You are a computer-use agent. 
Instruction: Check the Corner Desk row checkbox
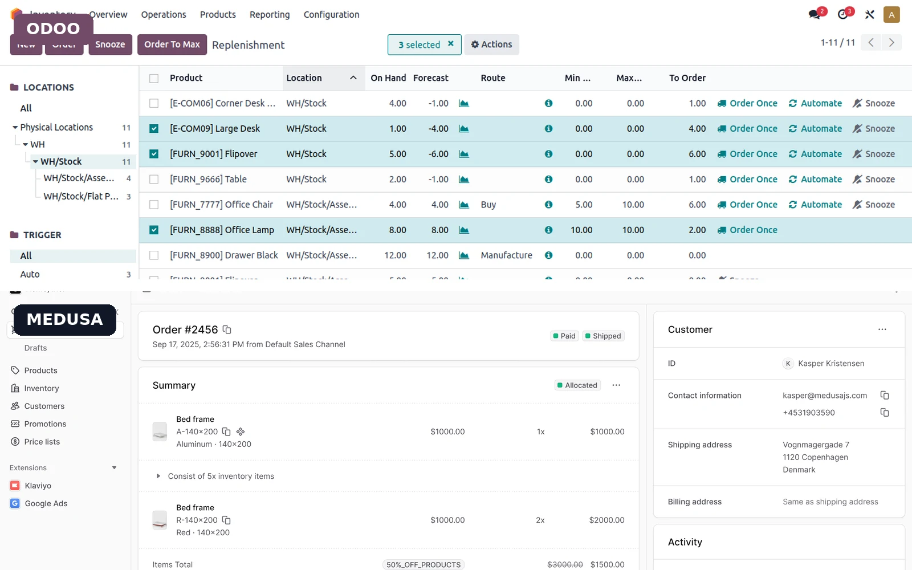(154, 103)
